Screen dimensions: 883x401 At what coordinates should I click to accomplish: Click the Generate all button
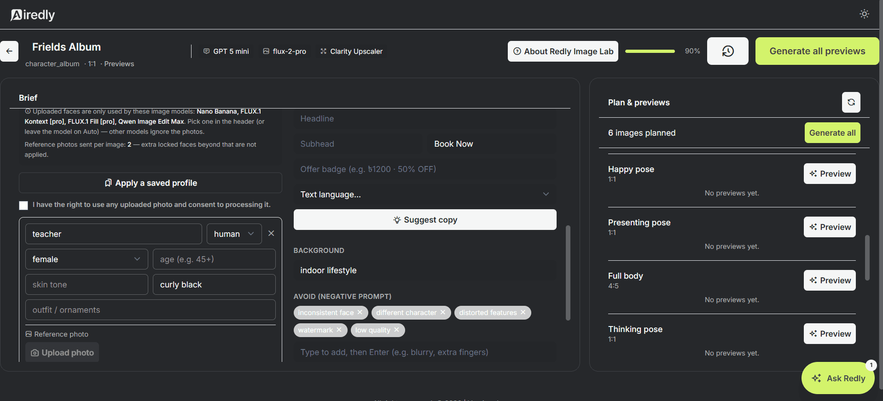pyautogui.click(x=832, y=133)
